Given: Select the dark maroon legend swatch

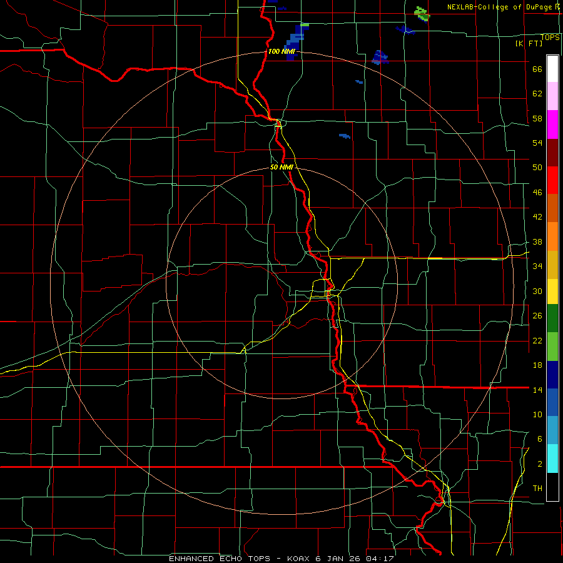Looking at the screenshot, I should point(552,153).
